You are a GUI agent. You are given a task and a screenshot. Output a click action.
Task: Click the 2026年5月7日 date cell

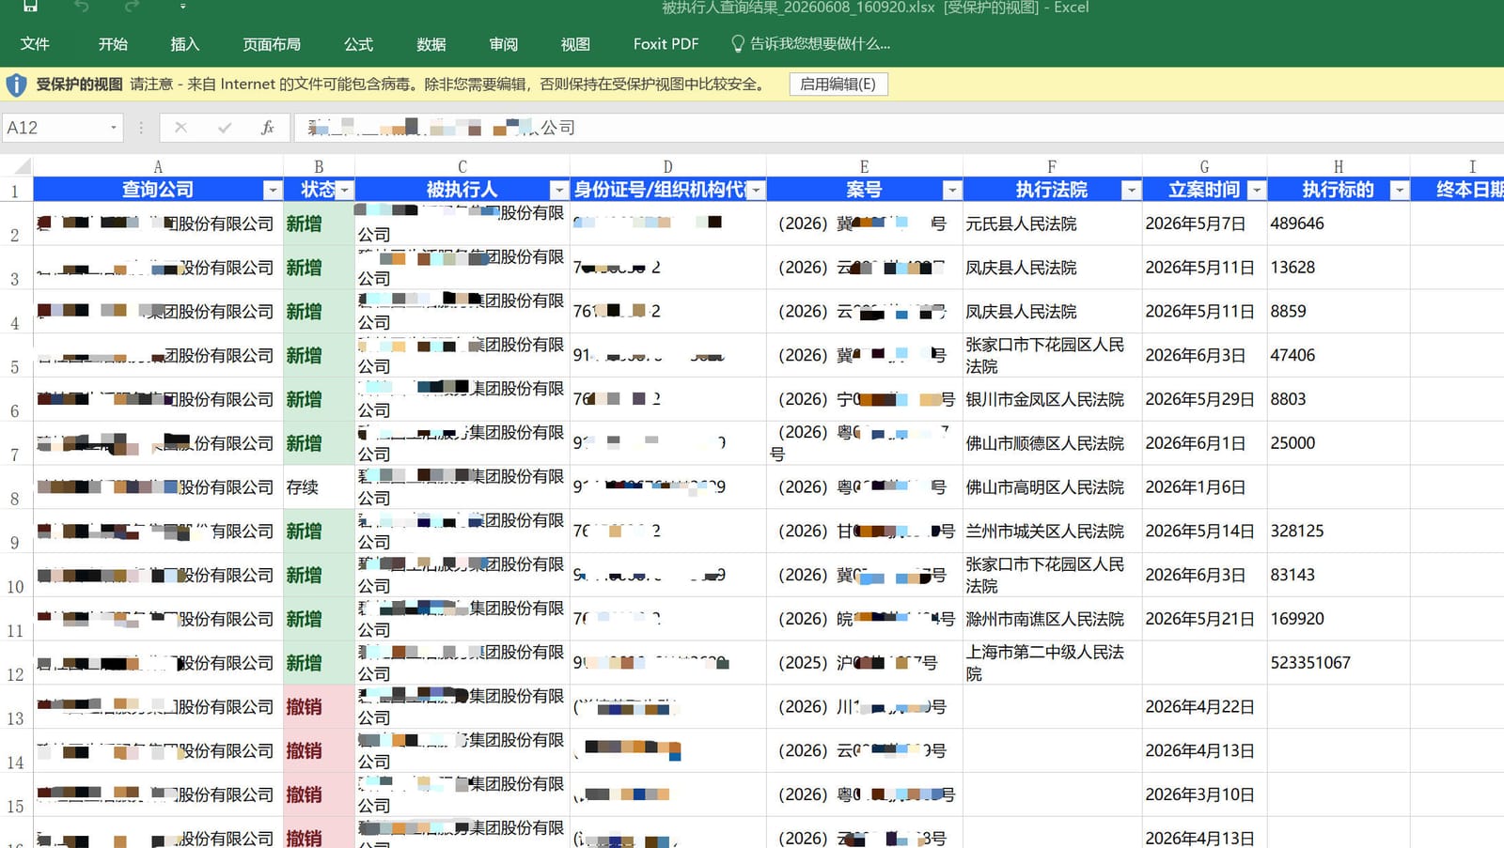(x=1204, y=224)
